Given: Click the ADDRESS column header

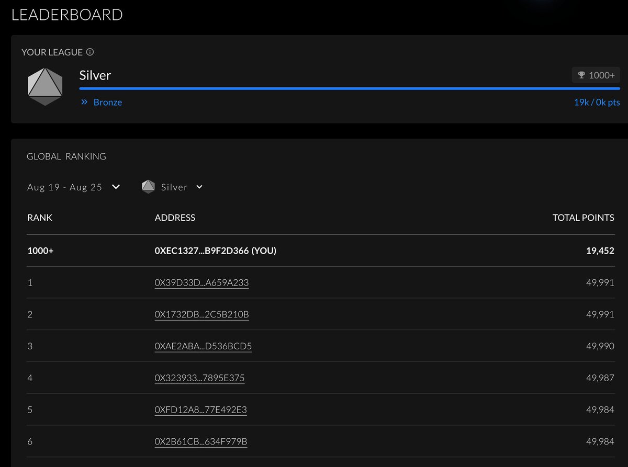Looking at the screenshot, I should (175, 218).
